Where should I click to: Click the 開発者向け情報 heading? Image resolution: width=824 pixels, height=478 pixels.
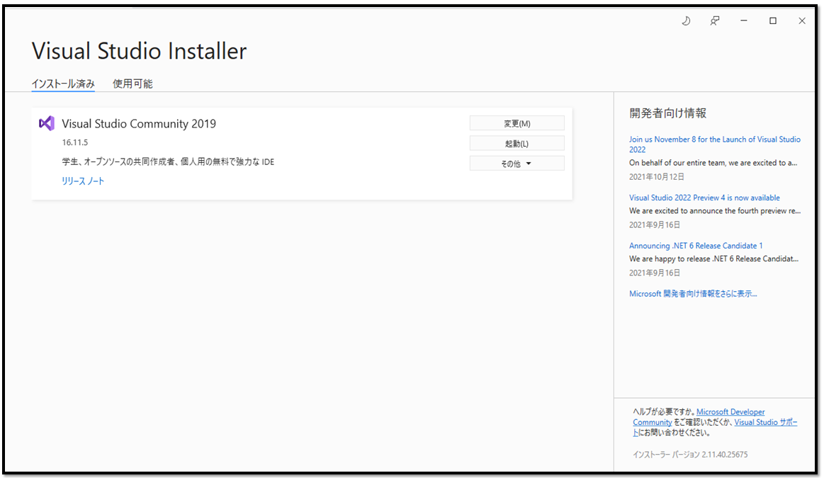click(667, 113)
